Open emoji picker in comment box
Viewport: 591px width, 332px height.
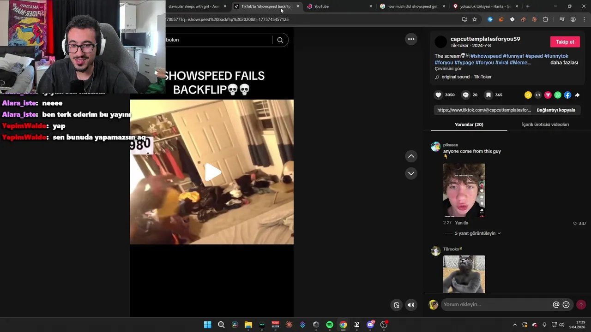566,305
